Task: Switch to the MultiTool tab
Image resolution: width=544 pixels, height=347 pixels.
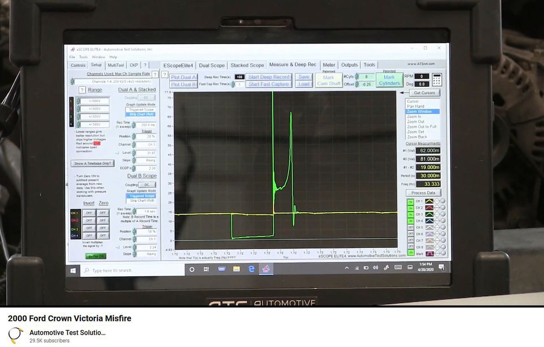Action: tap(116, 65)
